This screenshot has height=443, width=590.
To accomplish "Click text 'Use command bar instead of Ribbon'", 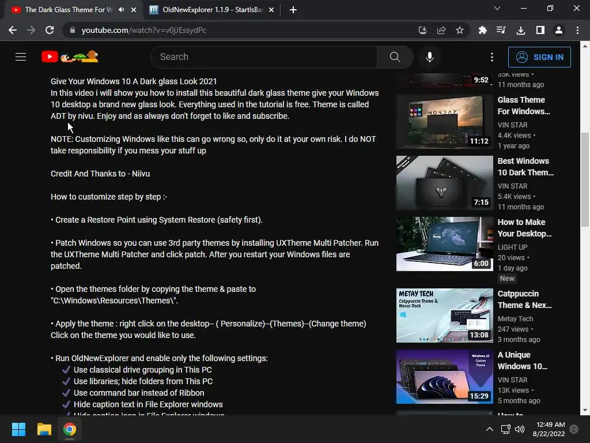I will click(139, 393).
